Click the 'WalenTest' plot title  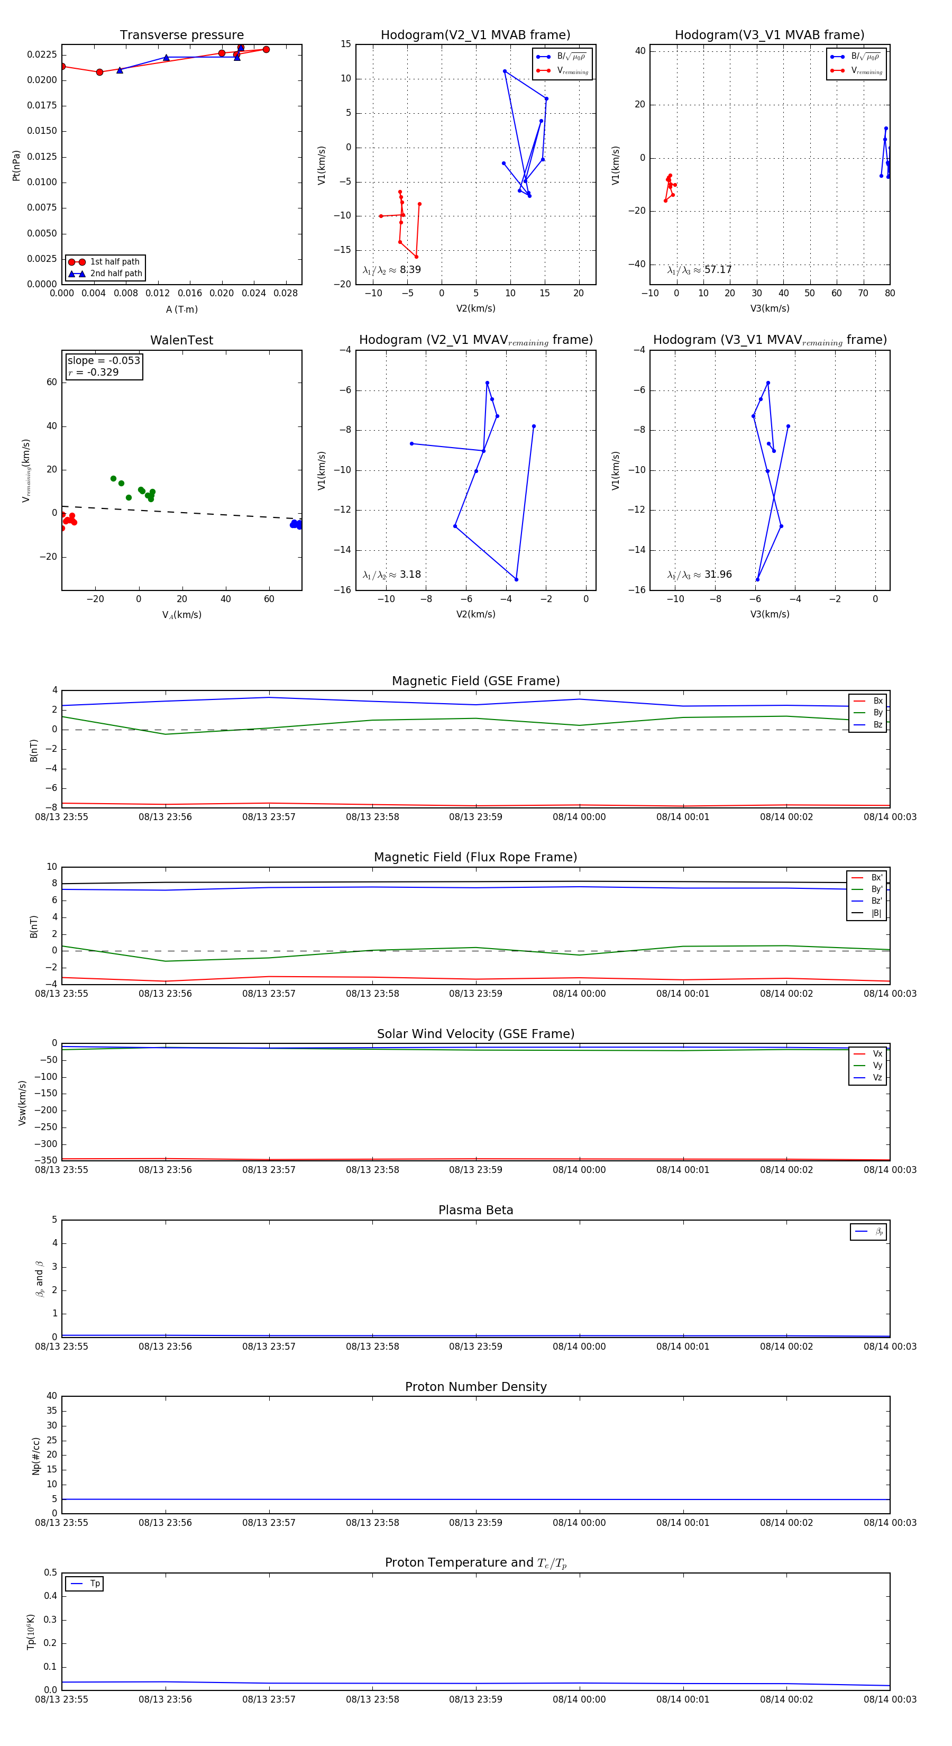[181, 340]
